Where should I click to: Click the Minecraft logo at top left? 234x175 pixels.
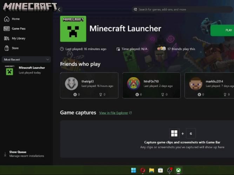click(30, 7)
